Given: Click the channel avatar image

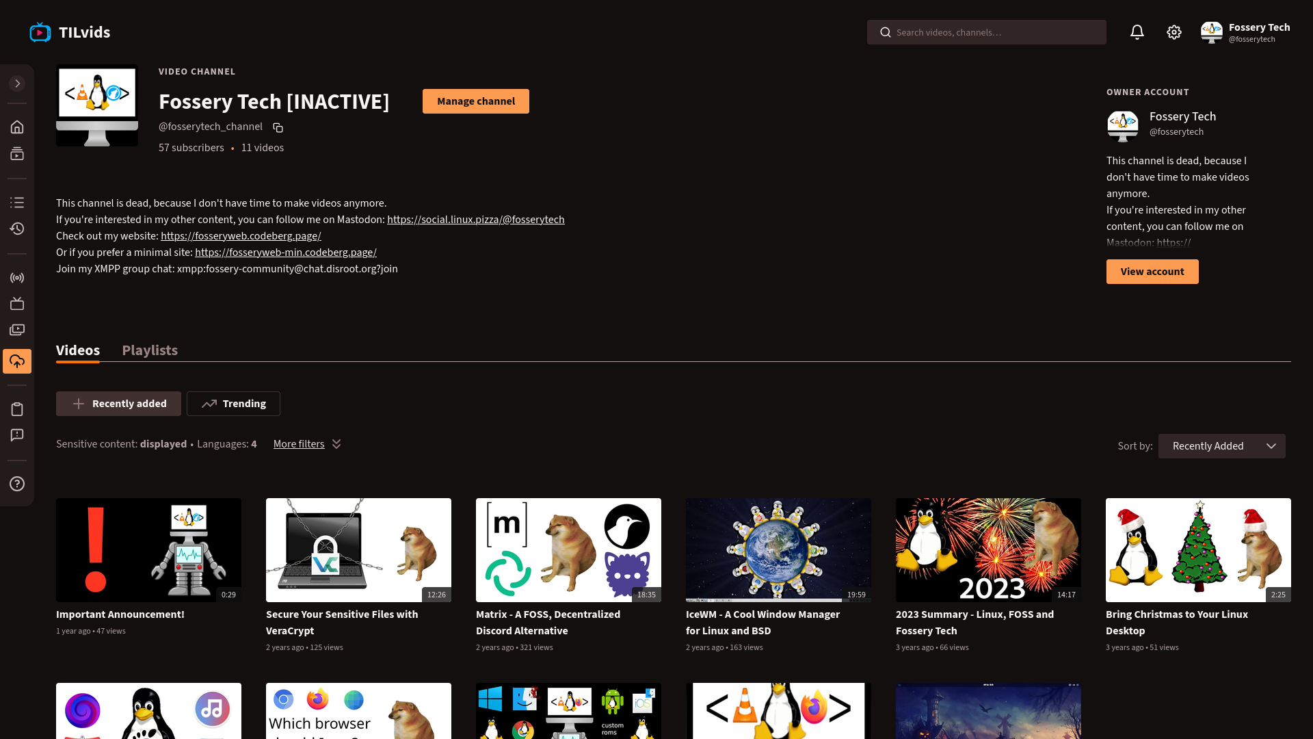Looking at the screenshot, I should [97, 105].
